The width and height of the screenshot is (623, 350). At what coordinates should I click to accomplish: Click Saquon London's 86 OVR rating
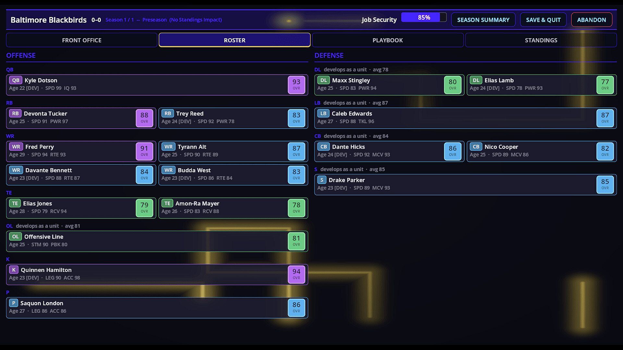[x=296, y=308]
